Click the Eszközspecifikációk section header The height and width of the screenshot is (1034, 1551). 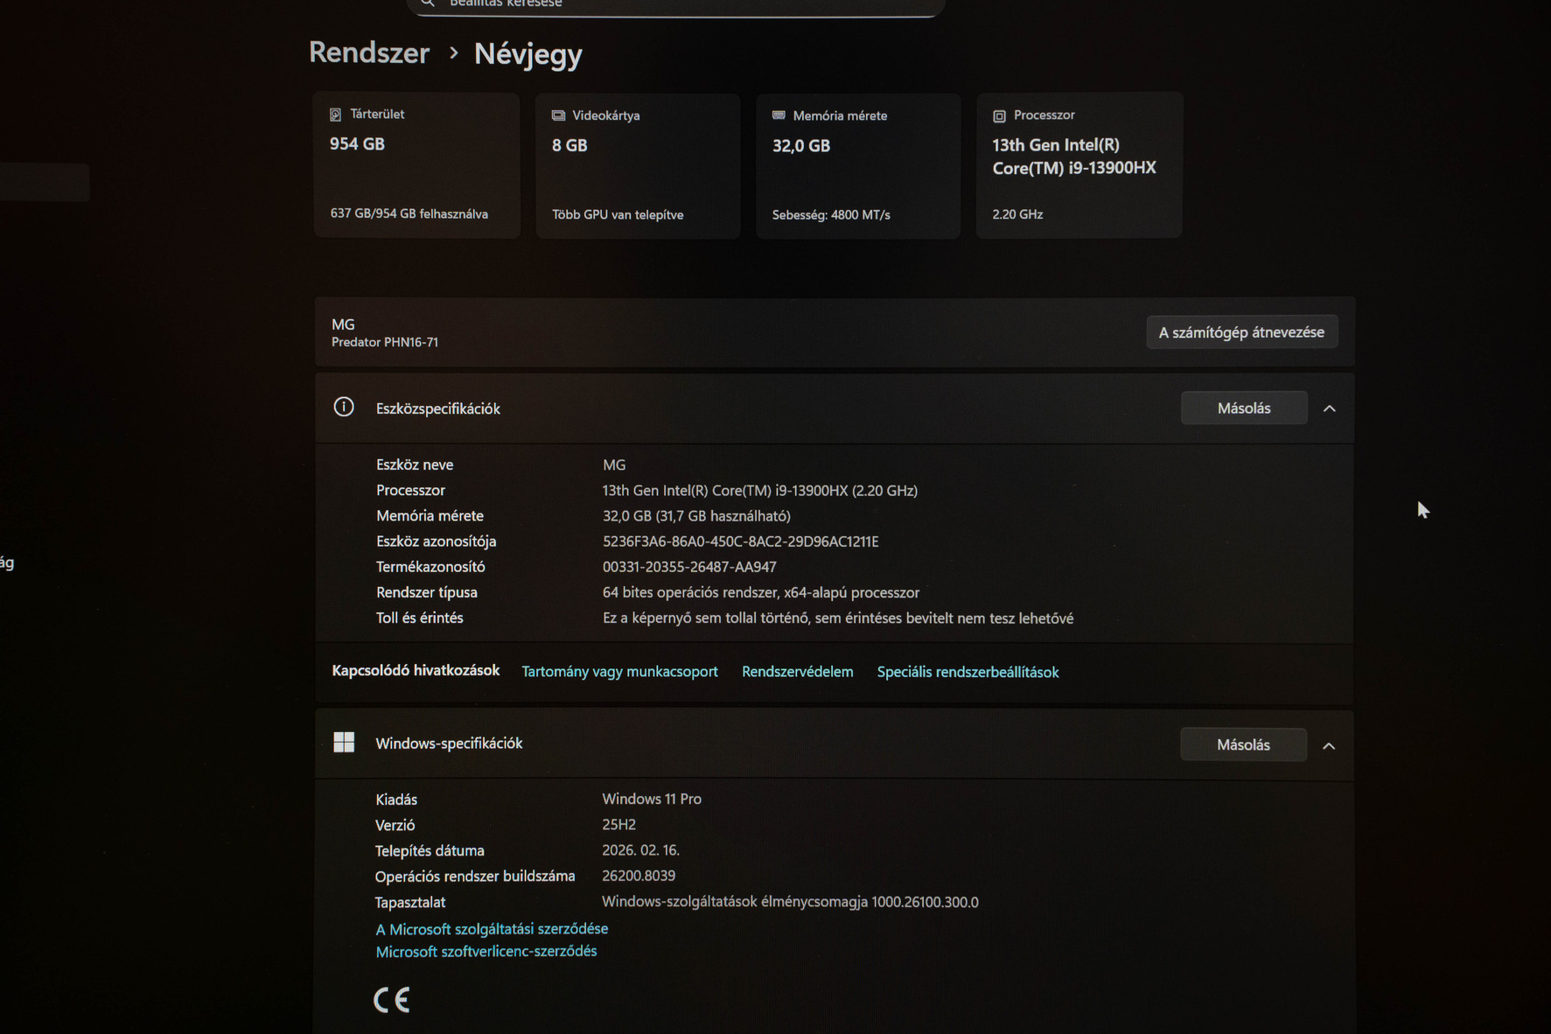click(835, 409)
